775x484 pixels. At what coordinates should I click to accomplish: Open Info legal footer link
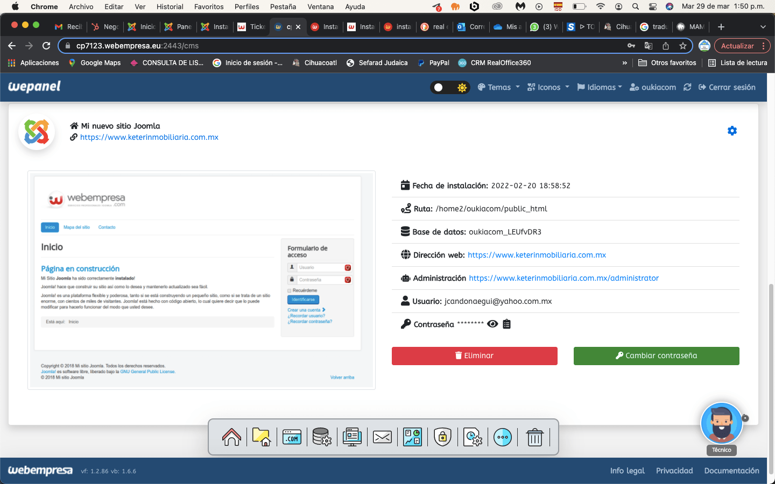(627, 471)
